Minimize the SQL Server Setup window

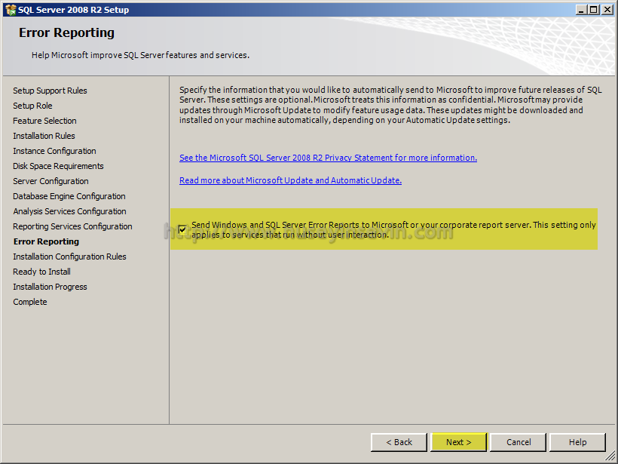click(580, 10)
